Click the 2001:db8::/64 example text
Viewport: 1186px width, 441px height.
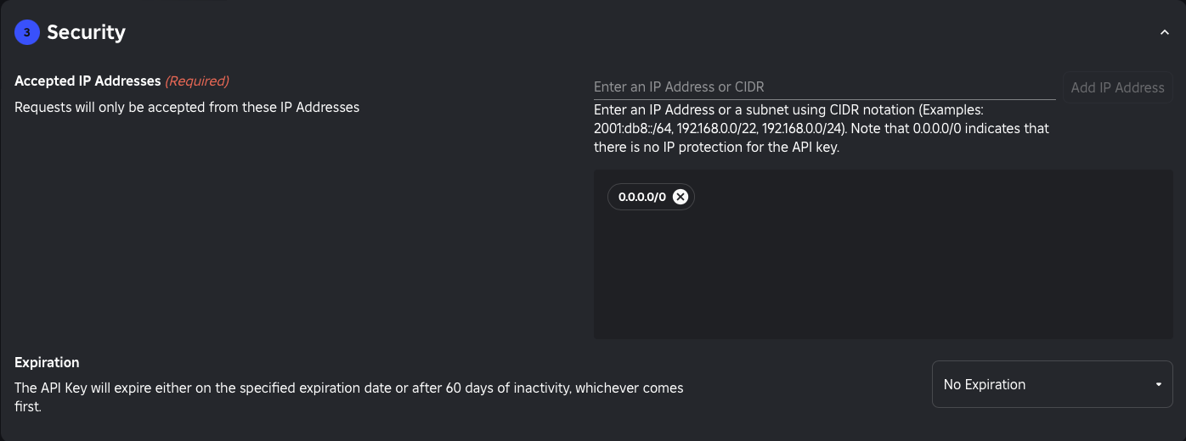[632, 129]
